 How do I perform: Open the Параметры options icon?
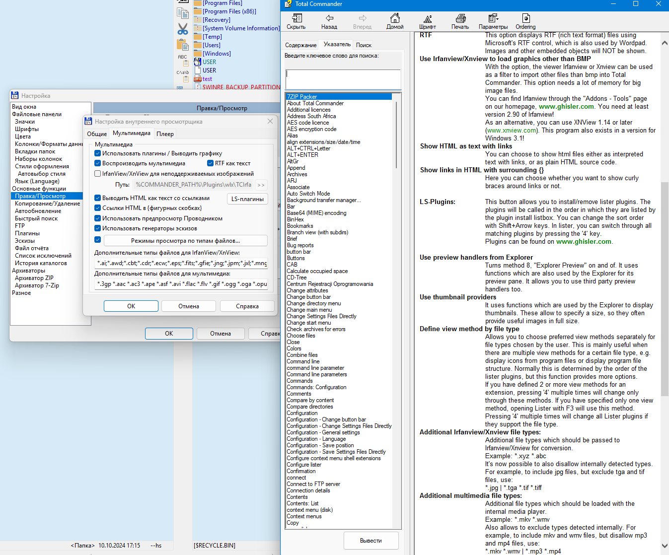click(493, 18)
